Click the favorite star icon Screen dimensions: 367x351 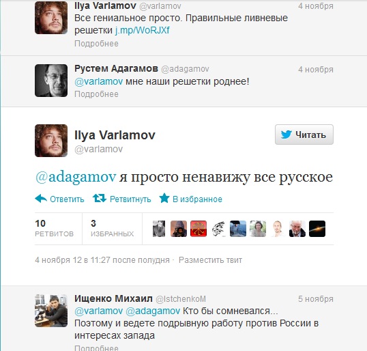point(164,198)
